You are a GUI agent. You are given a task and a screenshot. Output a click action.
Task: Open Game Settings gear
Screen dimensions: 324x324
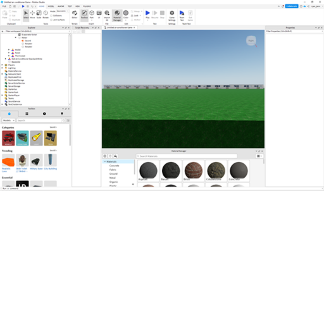click(x=172, y=15)
